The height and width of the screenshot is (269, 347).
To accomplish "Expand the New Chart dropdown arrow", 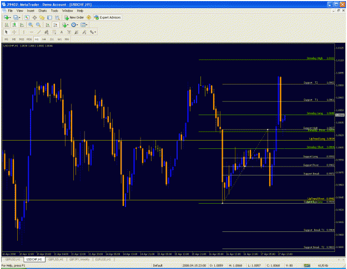I will pos(10,18).
